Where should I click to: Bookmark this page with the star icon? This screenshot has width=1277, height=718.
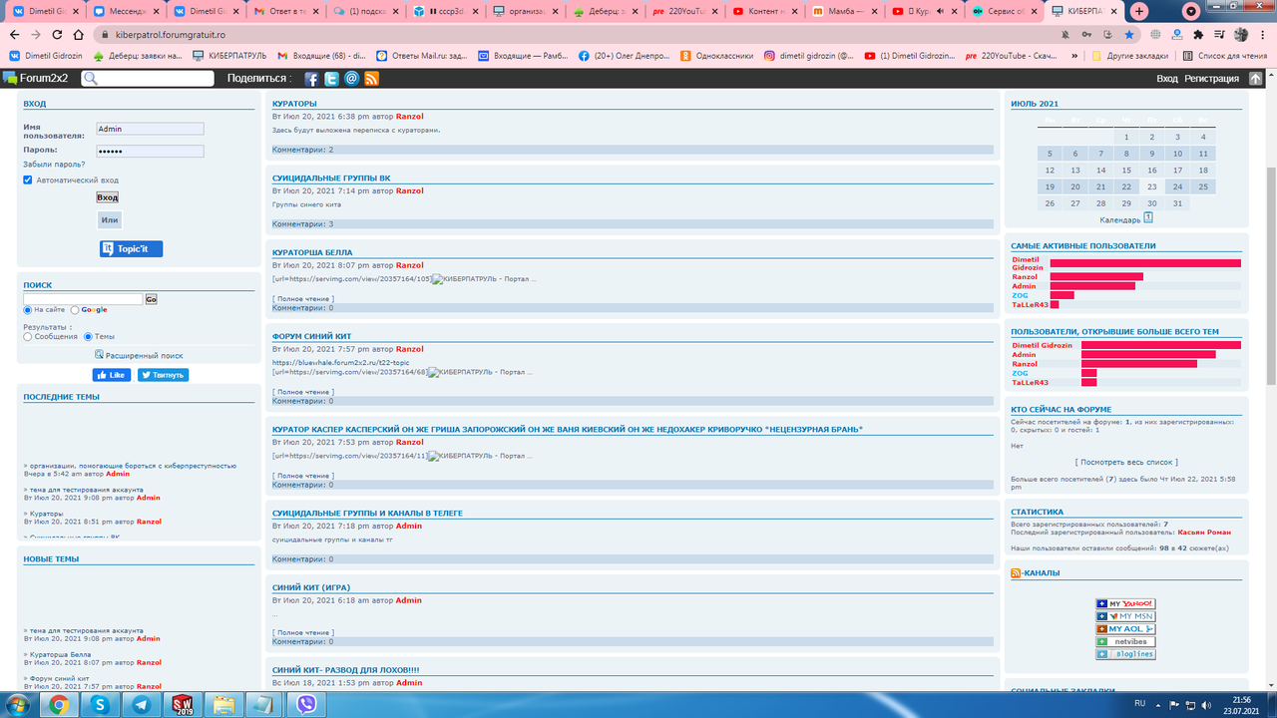[1128, 34]
